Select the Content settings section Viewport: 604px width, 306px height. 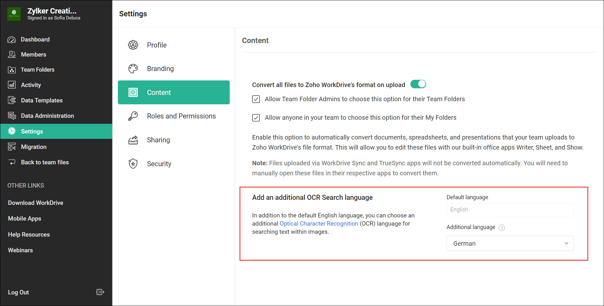pyautogui.click(x=159, y=92)
